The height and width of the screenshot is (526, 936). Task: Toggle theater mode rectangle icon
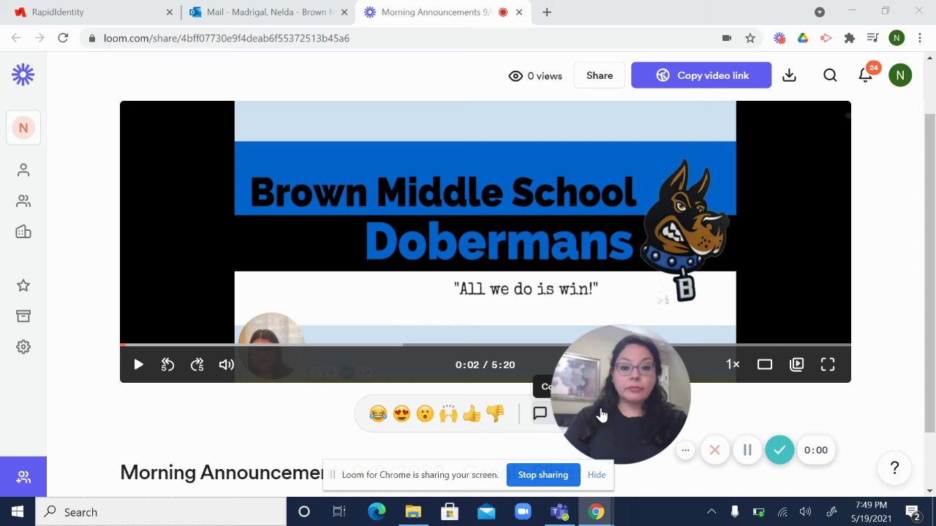[x=764, y=365]
